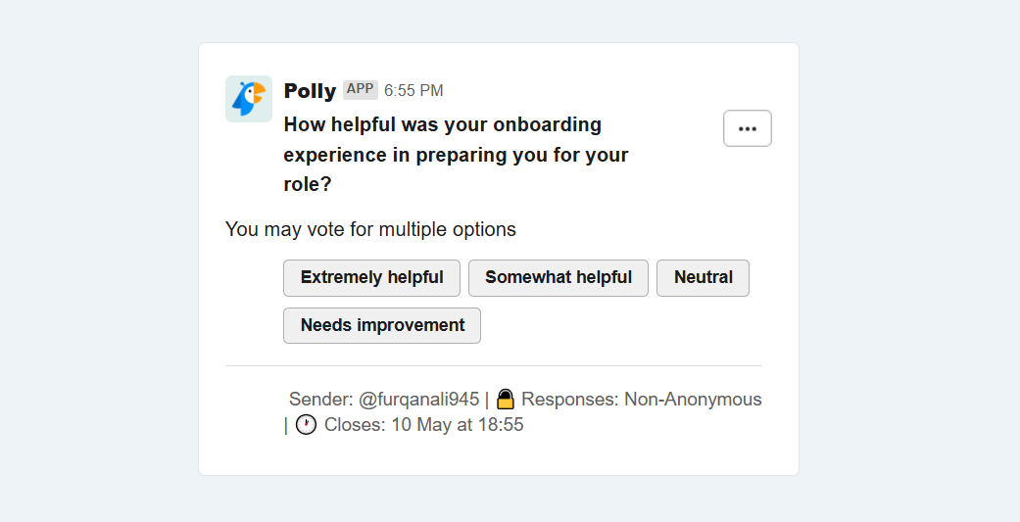Click the yellow lock responses icon
Image resolution: width=1020 pixels, height=522 pixels.
tap(506, 399)
